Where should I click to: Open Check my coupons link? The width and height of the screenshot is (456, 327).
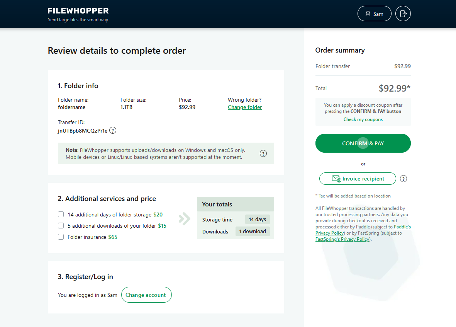pos(363,119)
